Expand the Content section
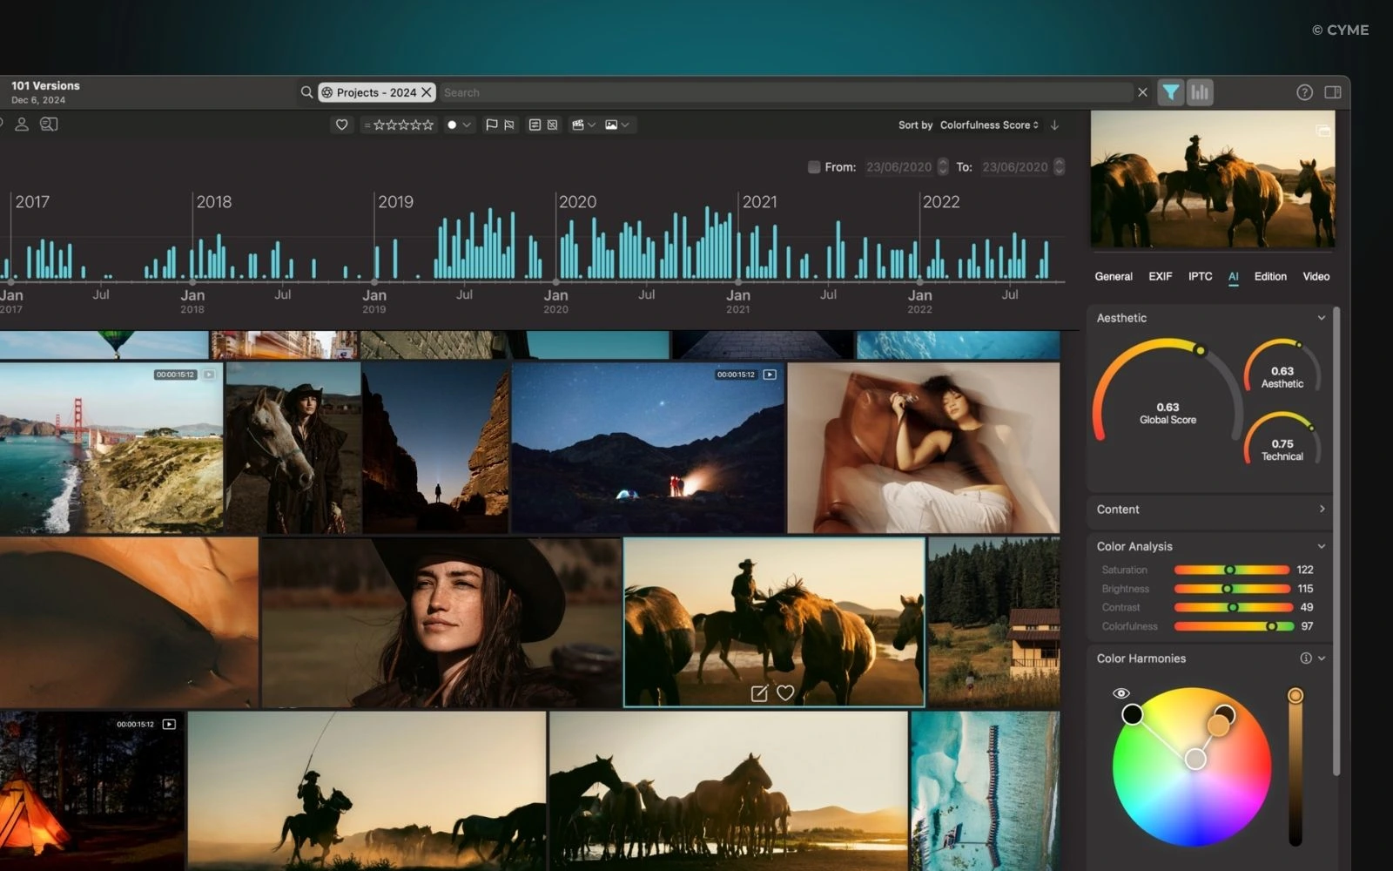The image size is (1393, 871). point(1322,509)
